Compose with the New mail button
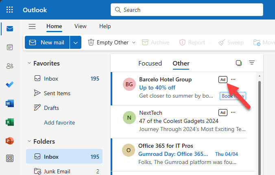This screenshot has width=275, height=175. [x=47, y=42]
